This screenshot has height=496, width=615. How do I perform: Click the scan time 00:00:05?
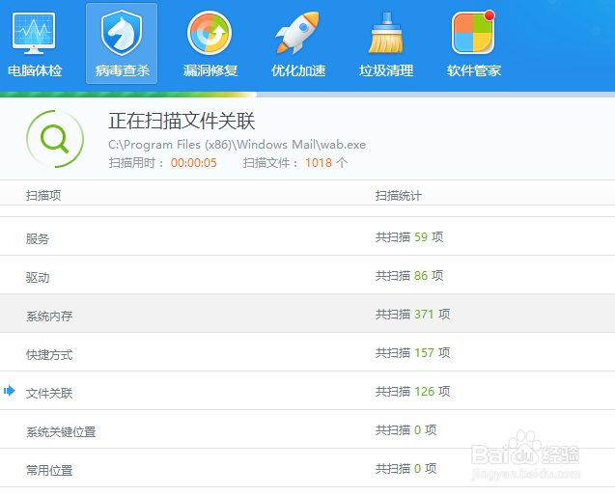(x=194, y=163)
